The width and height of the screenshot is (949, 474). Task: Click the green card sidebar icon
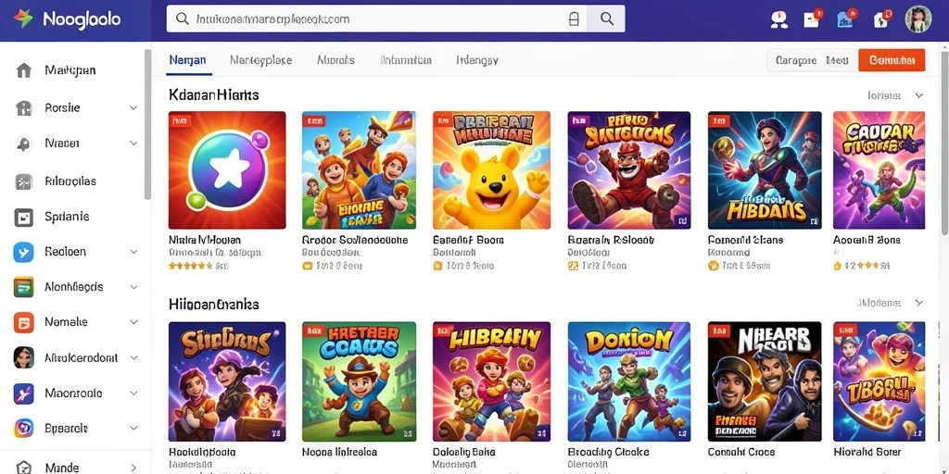23,287
